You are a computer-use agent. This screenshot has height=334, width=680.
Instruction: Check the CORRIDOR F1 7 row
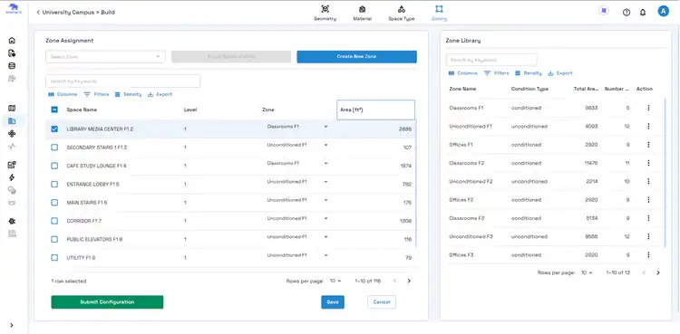[54, 221]
